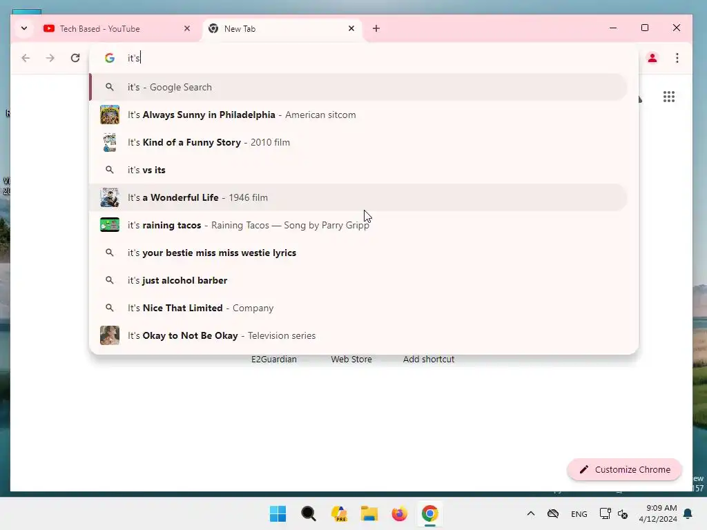This screenshot has height=530, width=707.
Task: Select it's just alcohol barber suggestion
Action: tap(358, 280)
